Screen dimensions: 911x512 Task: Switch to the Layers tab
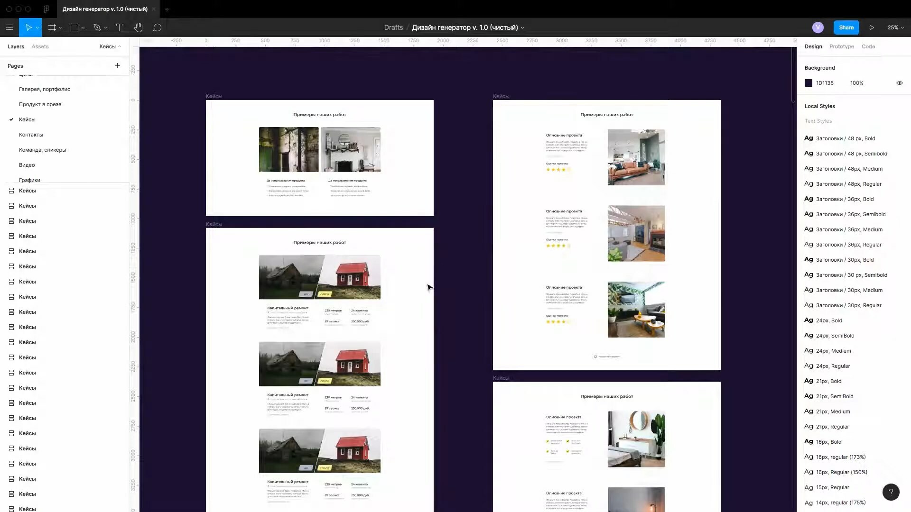click(x=16, y=46)
